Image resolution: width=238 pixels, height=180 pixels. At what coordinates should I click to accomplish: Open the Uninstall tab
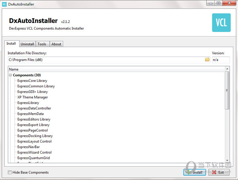(x=27, y=44)
